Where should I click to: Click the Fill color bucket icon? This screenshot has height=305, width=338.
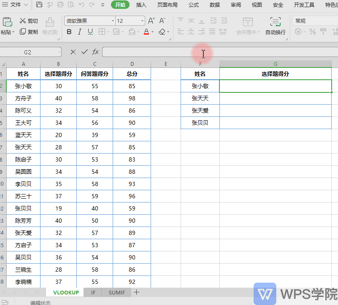pos(132,32)
